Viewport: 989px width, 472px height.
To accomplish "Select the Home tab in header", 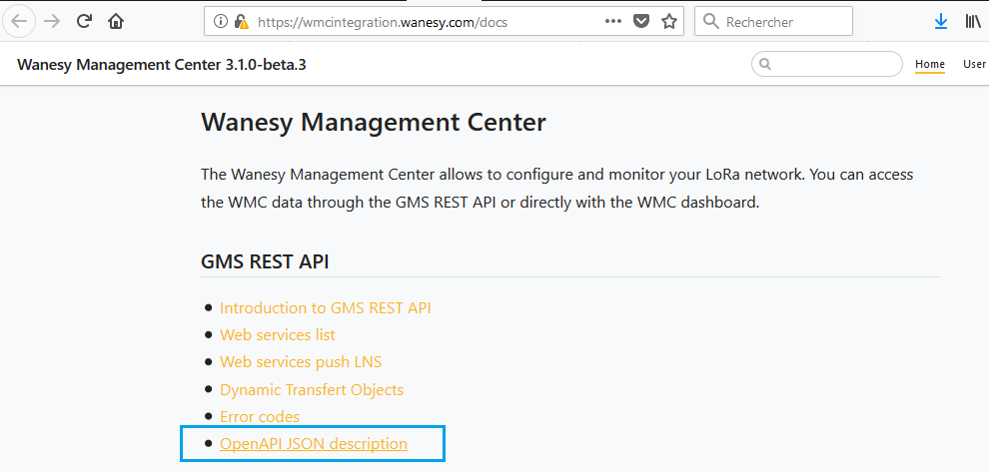I will coord(929,64).
